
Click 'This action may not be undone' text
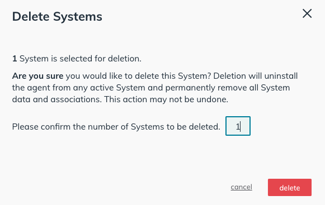tap(166, 99)
